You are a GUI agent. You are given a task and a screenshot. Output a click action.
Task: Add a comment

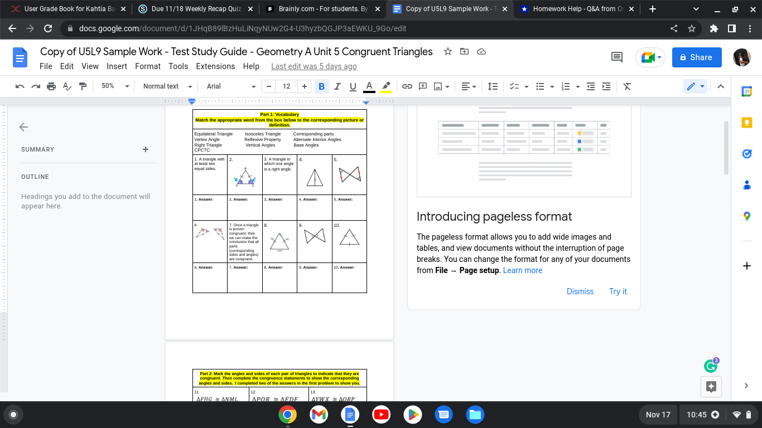(422, 86)
